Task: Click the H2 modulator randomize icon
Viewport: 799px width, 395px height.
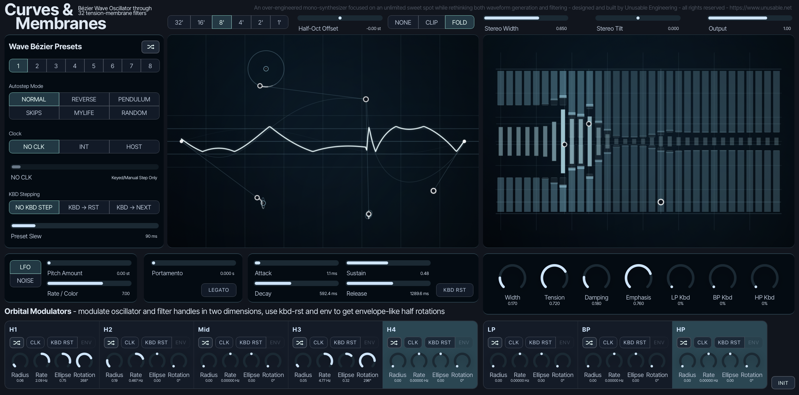Action: pyautogui.click(x=111, y=342)
